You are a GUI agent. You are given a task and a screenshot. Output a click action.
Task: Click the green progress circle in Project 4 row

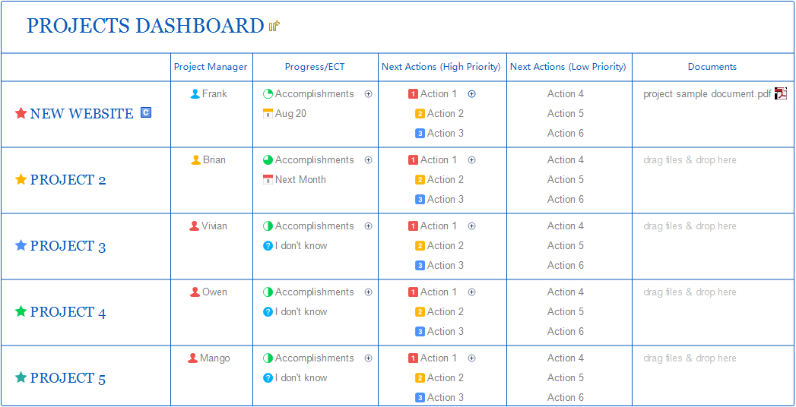point(268,292)
